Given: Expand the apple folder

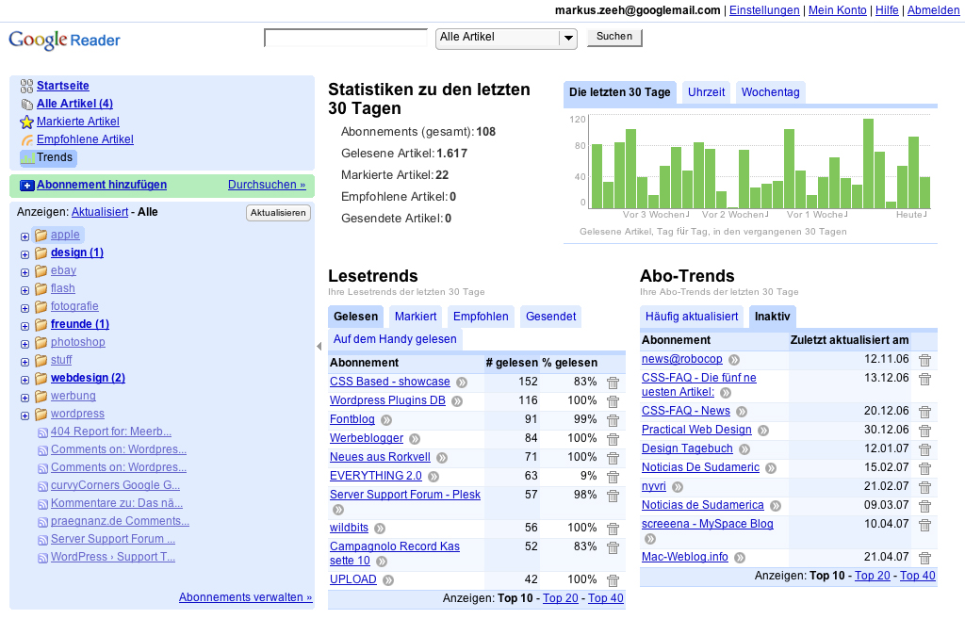Looking at the screenshot, I should pyautogui.click(x=25, y=236).
